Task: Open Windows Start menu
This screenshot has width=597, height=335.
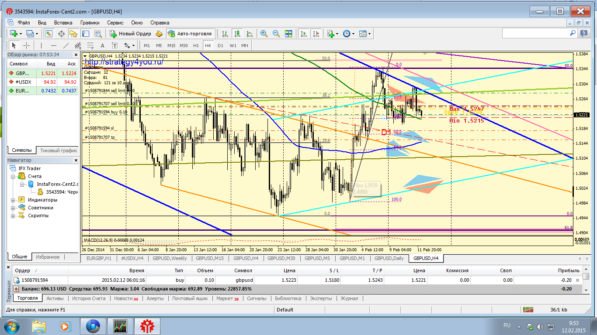Action: coord(10,326)
